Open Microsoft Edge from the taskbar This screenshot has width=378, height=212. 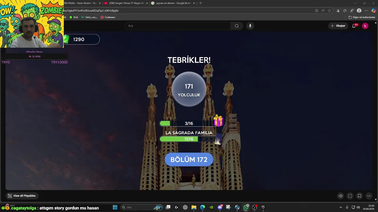pos(203,207)
